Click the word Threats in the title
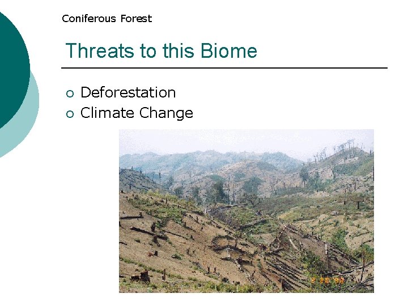Viewport: 408px width, 306px height. click(x=100, y=50)
